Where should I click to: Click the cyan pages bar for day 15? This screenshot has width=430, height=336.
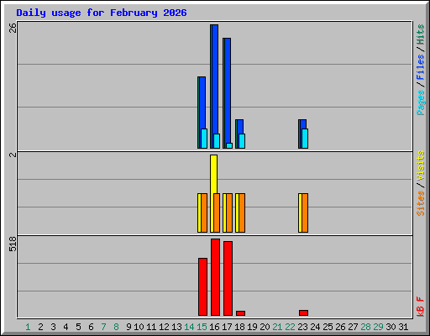pyautogui.click(x=204, y=139)
